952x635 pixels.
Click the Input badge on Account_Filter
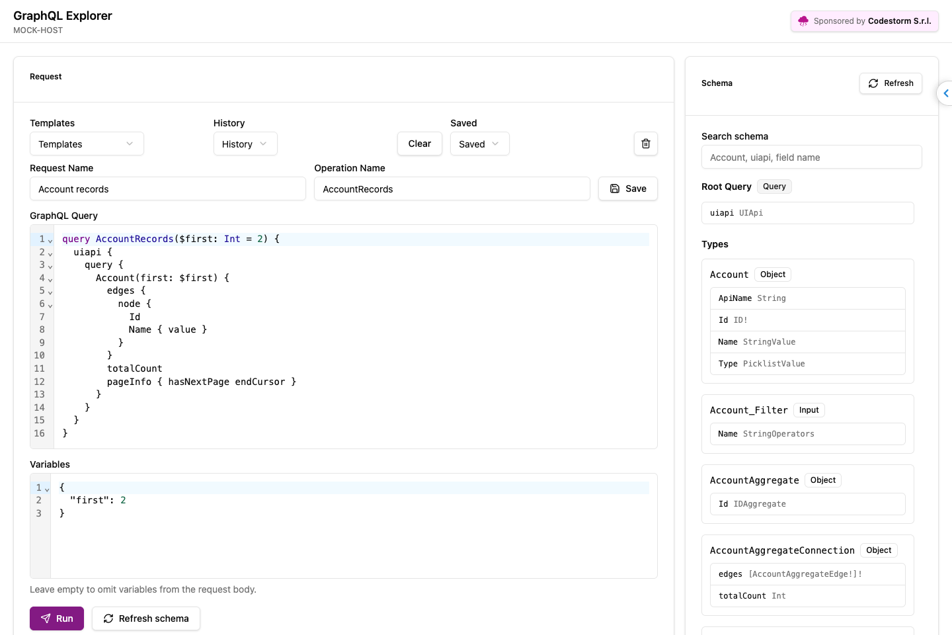809,410
